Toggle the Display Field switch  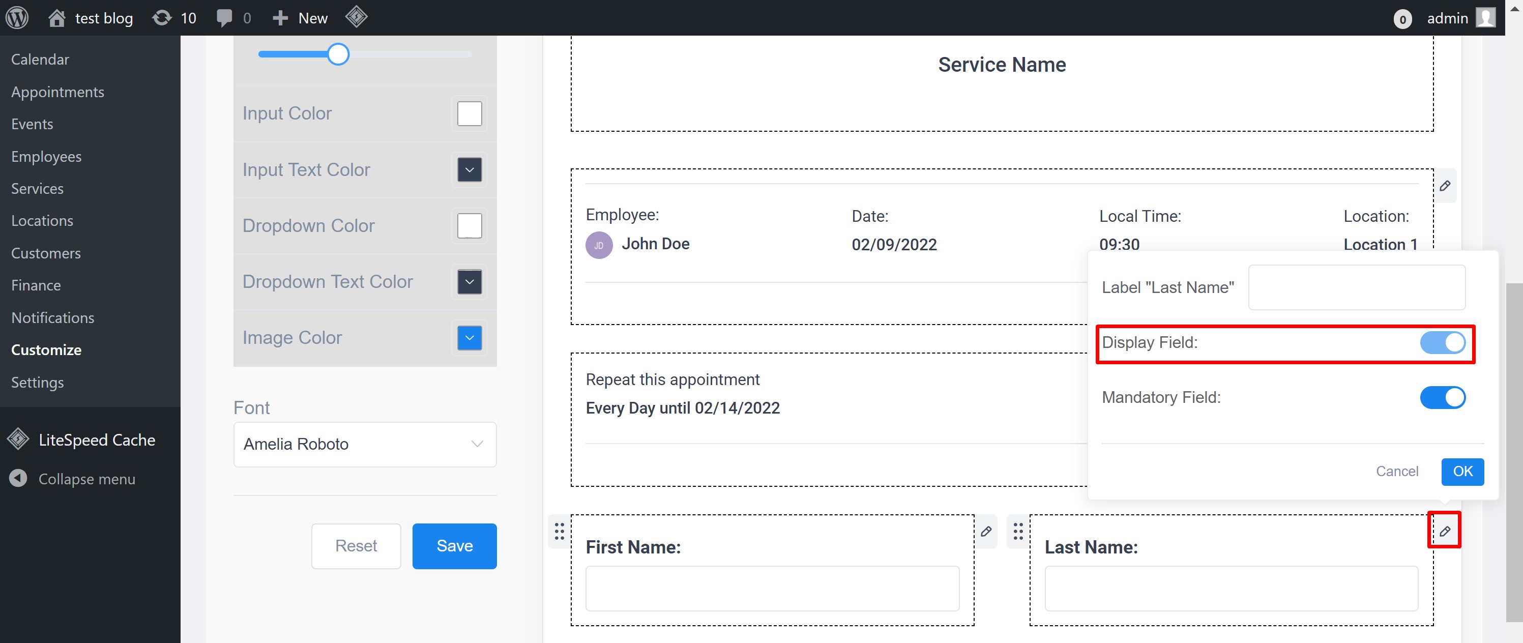click(1442, 342)
